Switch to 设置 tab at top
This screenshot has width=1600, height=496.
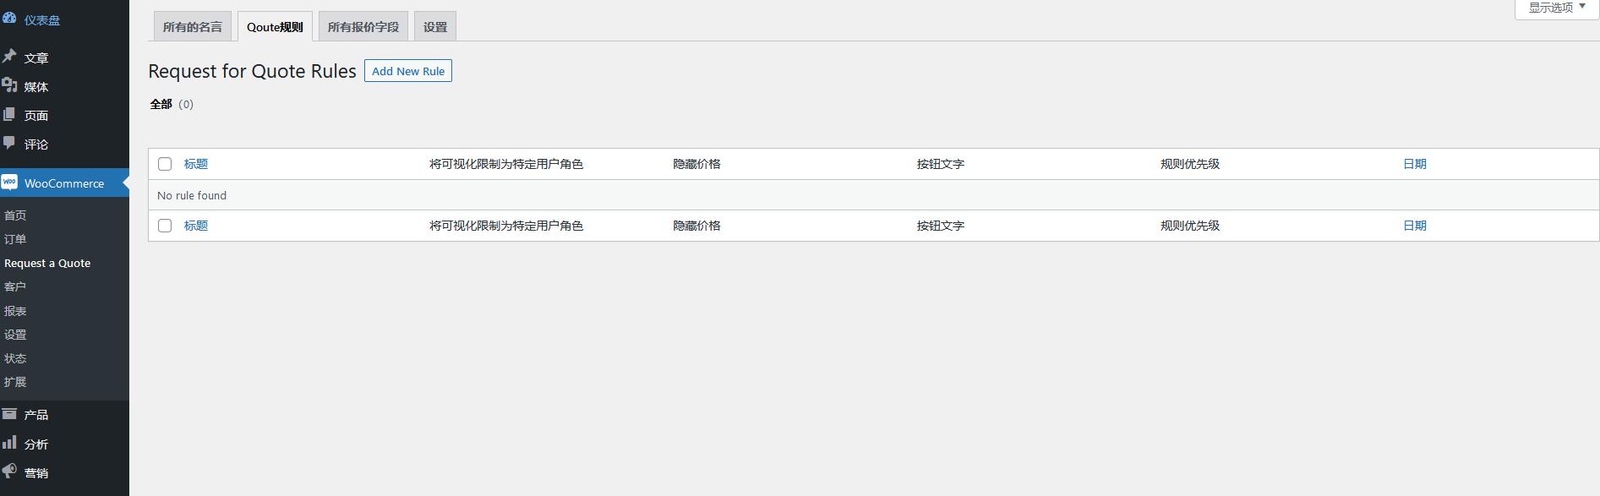click(x=435, y=27)
